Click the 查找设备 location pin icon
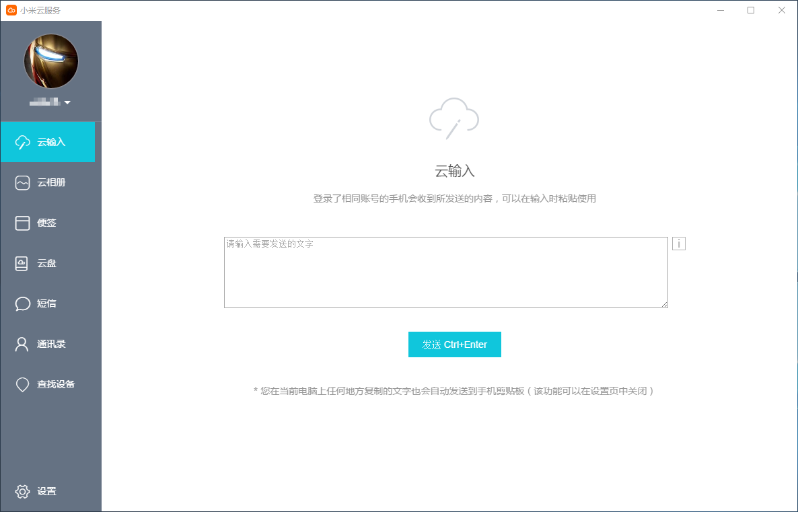The image size is (798, 512). coord(22,385)
